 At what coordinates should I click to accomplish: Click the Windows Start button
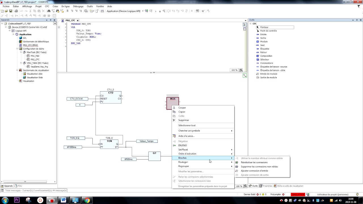pyautogui.click(x=5, y=200)
